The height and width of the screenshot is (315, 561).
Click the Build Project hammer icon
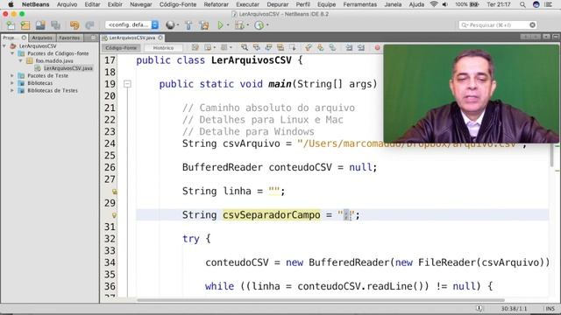(x=188, y=25)
